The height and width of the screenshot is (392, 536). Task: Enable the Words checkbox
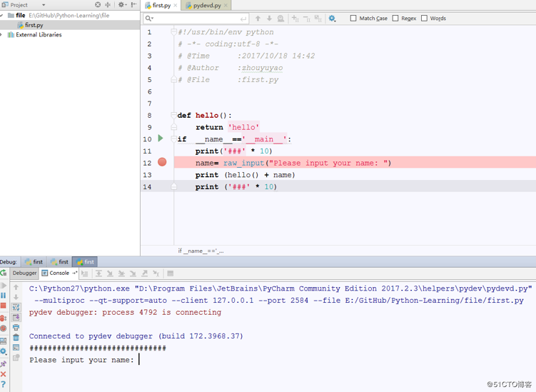click(424, 18)
